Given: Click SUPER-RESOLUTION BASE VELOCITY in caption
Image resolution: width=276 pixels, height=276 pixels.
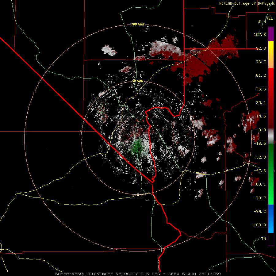Looking at the screenshot, I should 97,274.
